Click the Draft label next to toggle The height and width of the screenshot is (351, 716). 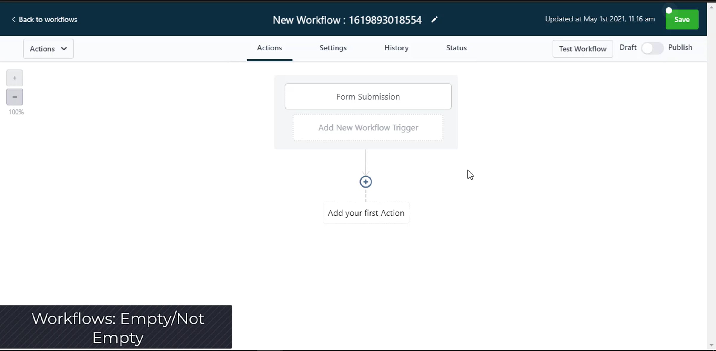tap(628, 47)
